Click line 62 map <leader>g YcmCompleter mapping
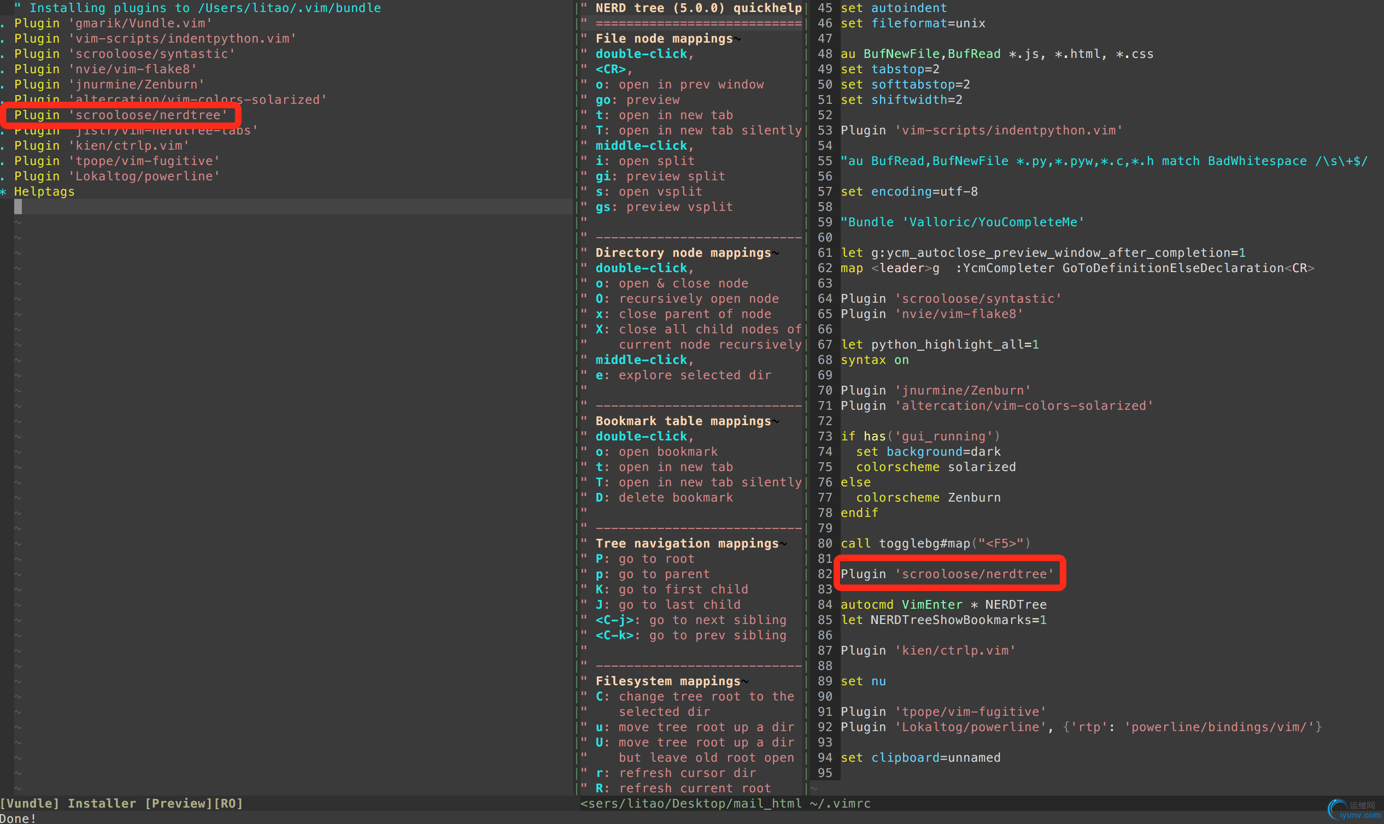This screenshot has height=824, width=1384. point(1078,268)
